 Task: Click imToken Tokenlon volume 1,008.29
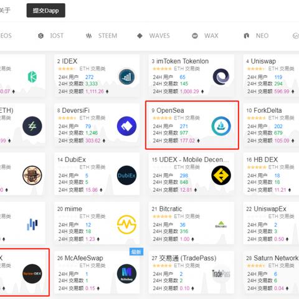[x=189, y=92]
